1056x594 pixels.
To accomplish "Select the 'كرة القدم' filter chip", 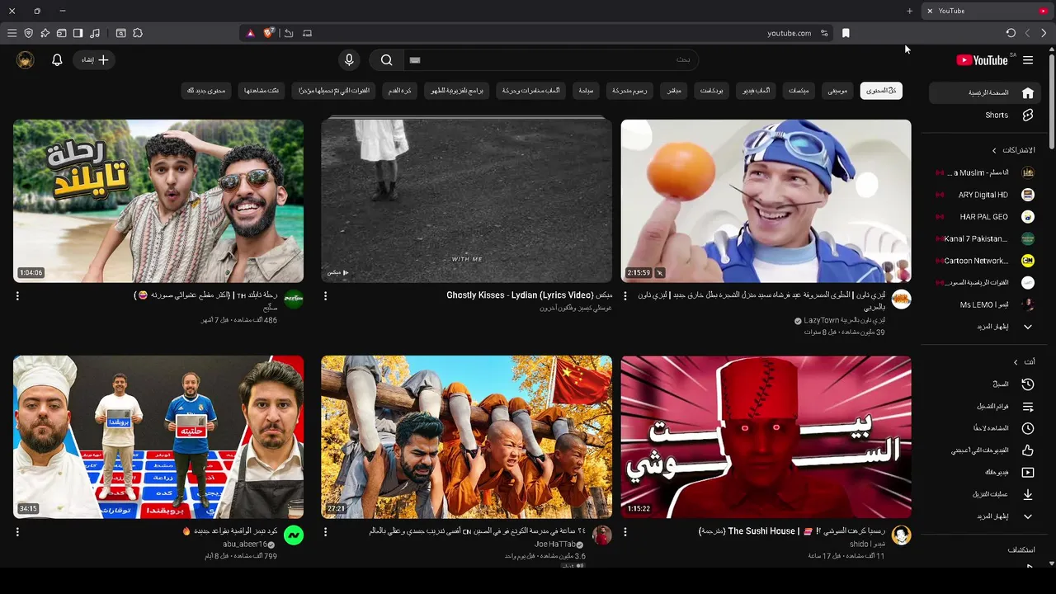I will (401, 91).
